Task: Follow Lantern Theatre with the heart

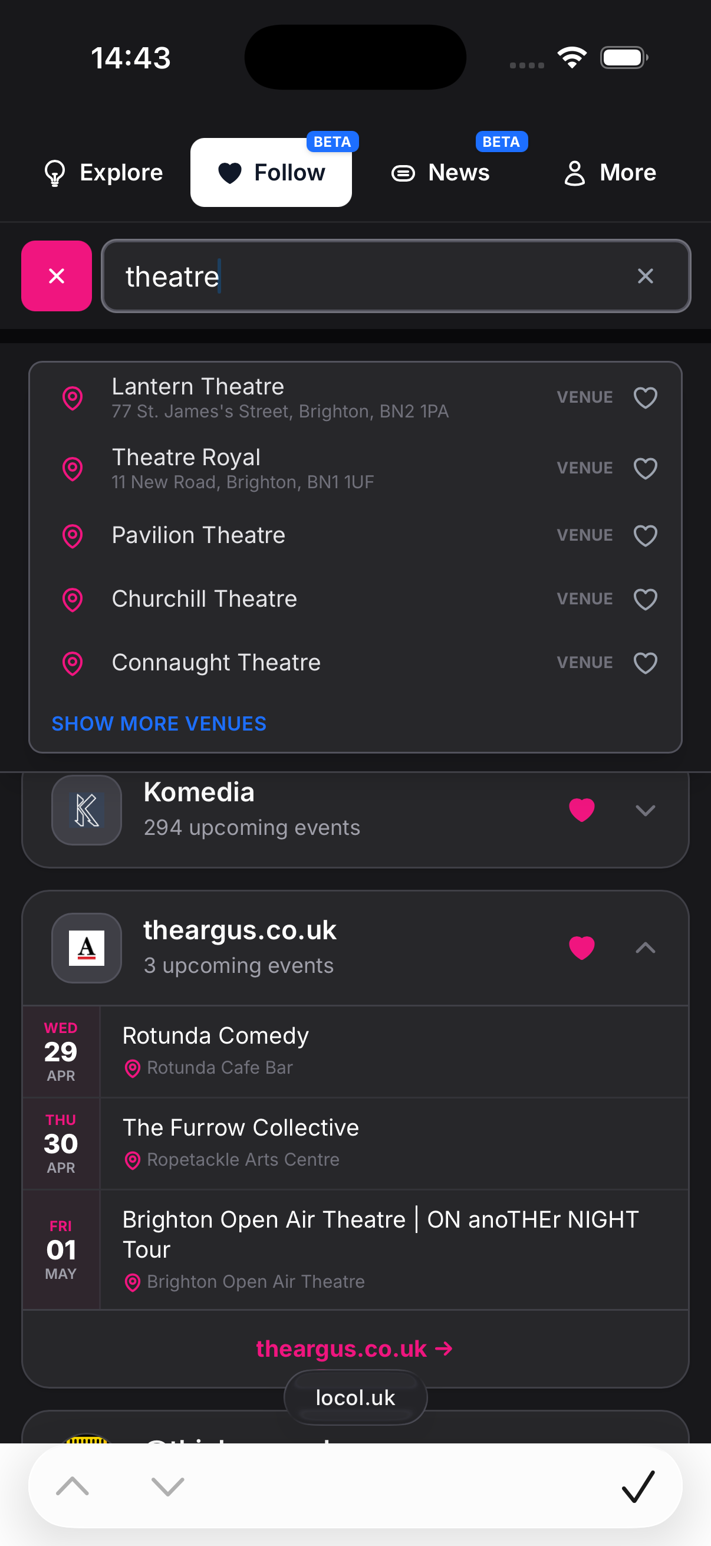Action: [645, 398]
